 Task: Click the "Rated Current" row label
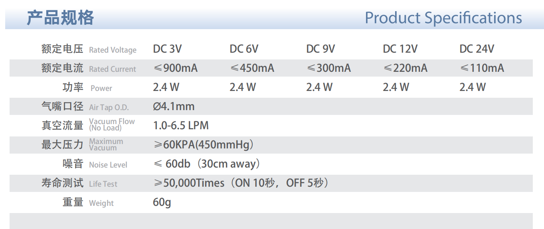point(113,69)
